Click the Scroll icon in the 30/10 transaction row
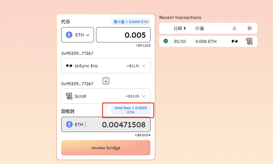 [249, 41]
